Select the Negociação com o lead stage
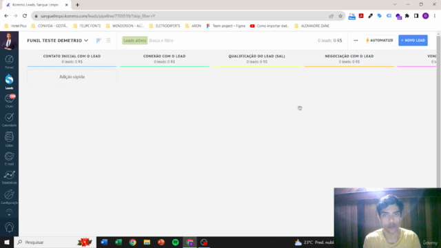This screenshot has width=441, height=248. tap(349, 56)
